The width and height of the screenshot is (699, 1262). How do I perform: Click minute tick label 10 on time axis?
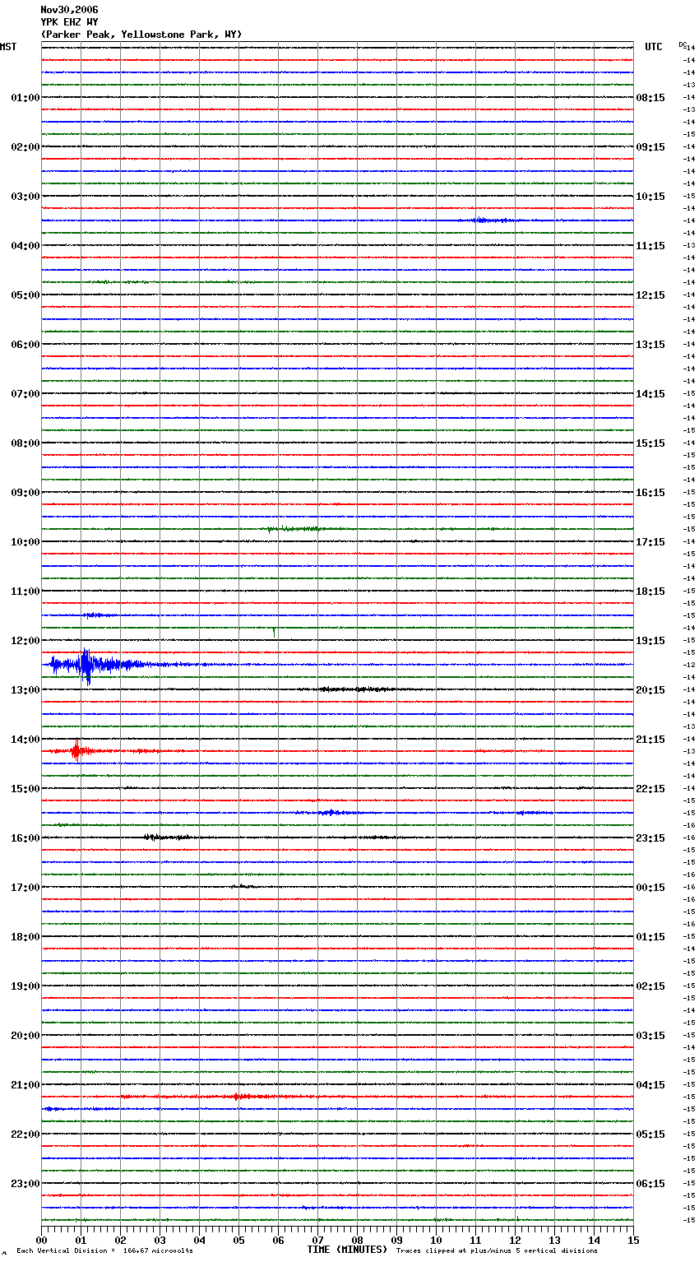click(x=436, y=1240)
